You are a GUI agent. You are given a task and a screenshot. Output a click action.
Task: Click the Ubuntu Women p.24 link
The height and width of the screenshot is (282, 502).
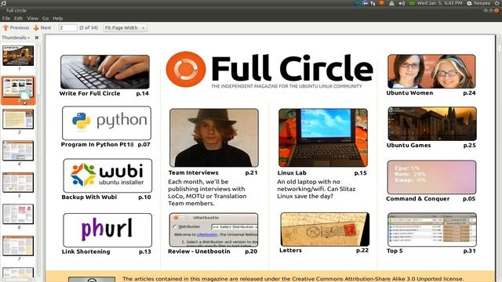pos(431,92)
